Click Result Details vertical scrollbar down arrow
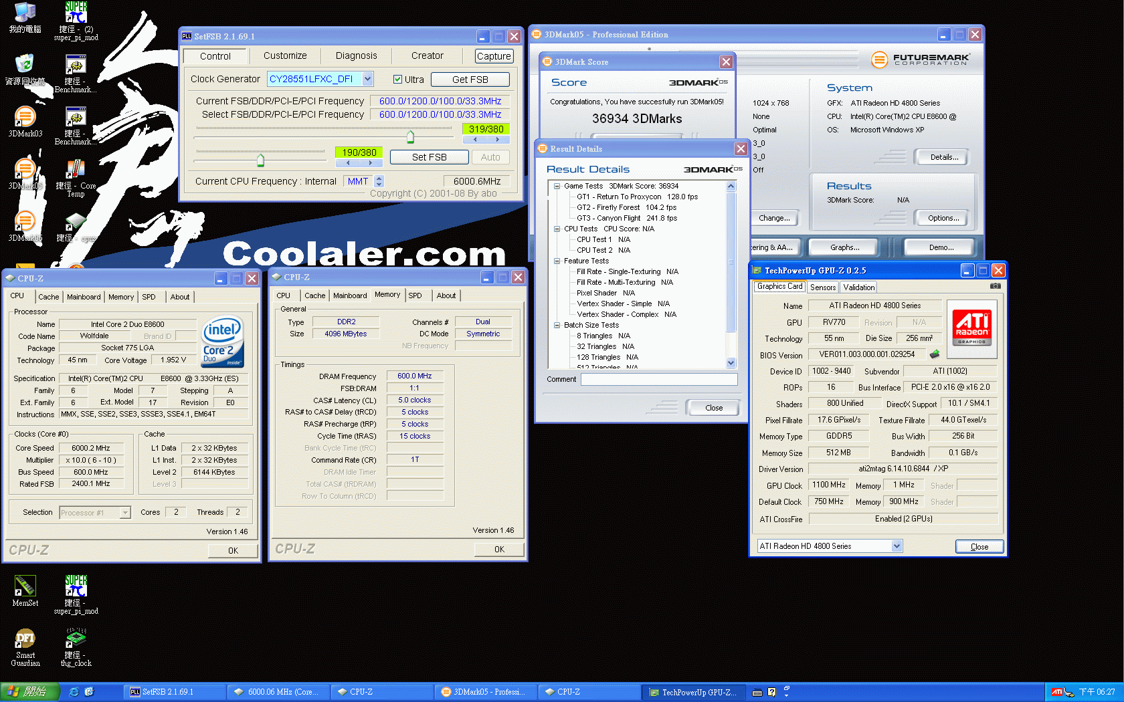The image size is (1124, 702). tap(731, 363)
